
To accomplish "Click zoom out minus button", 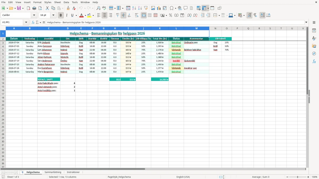I will point(287,177).
